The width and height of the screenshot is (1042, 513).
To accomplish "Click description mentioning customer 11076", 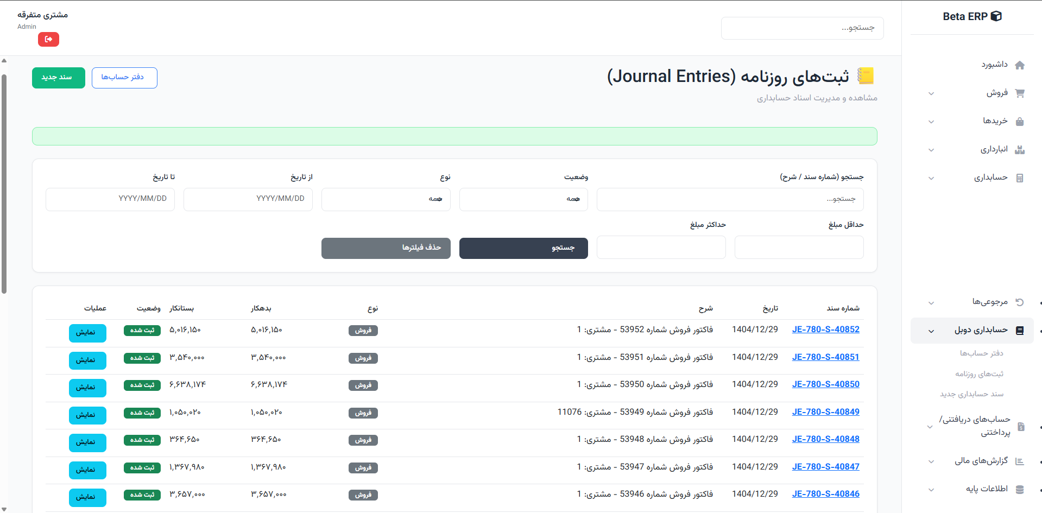I will [635, 412].
